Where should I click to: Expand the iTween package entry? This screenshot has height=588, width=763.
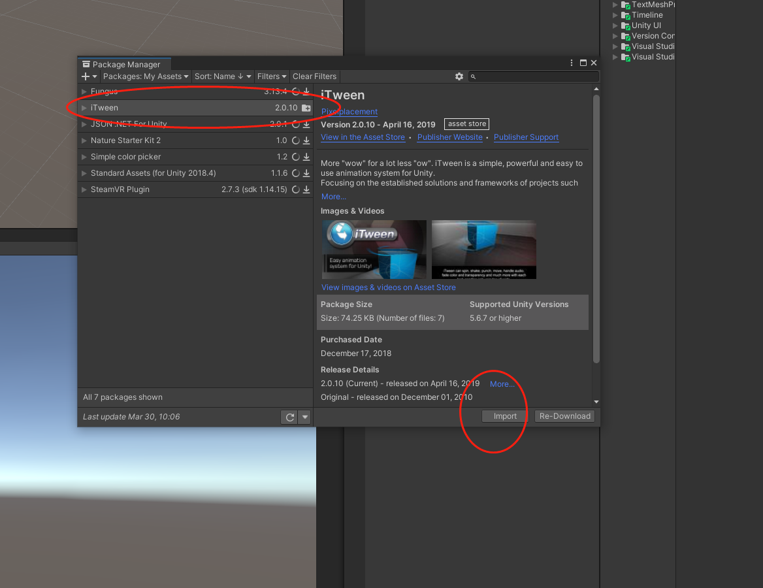click(83, 107)
